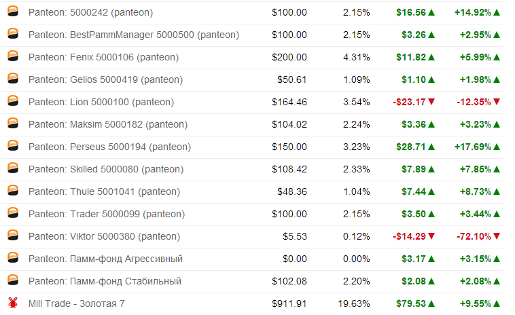
Task: Click the red down arrow next to -72.10%
Action: coord(497,236)
